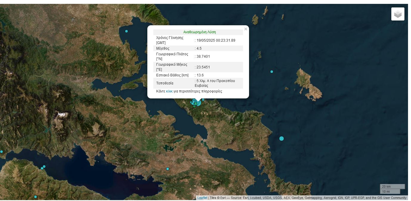Select the large earthquake marker in the Aegean Sea
411x201 pixels.
point(282,138)
